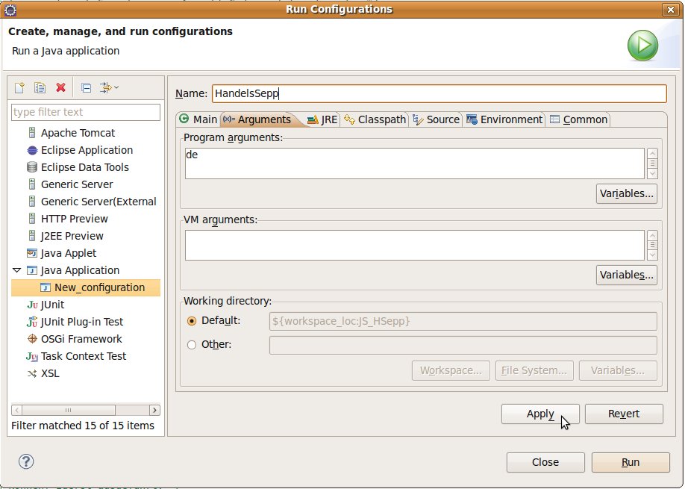Select OSGi Framework configuration type
The image size is (685, 489).
coord(81,339)
